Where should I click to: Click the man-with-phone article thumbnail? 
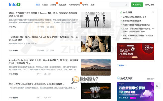[x=96, y=44]
